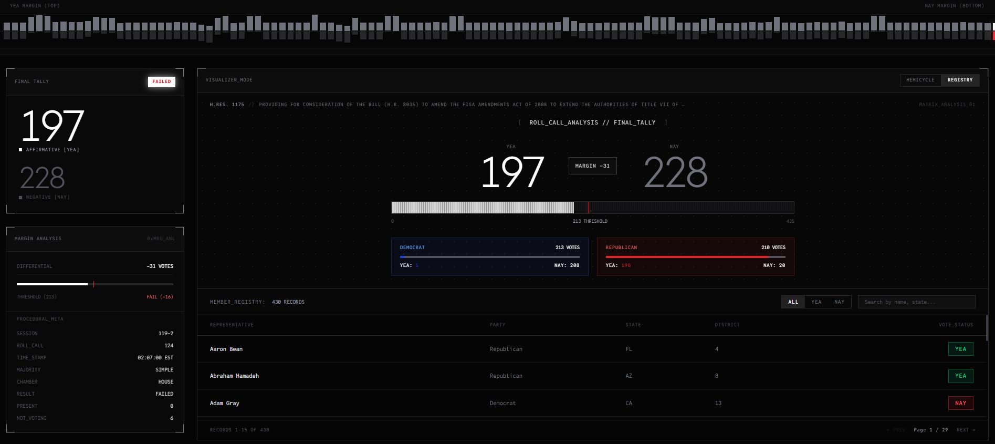Click FL state for Aaron Bean

[629, 349]
